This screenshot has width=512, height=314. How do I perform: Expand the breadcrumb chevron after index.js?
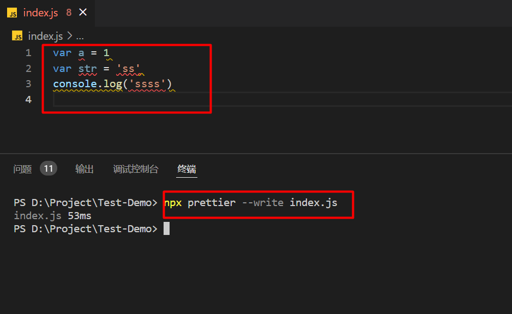[x=69, y=37]
